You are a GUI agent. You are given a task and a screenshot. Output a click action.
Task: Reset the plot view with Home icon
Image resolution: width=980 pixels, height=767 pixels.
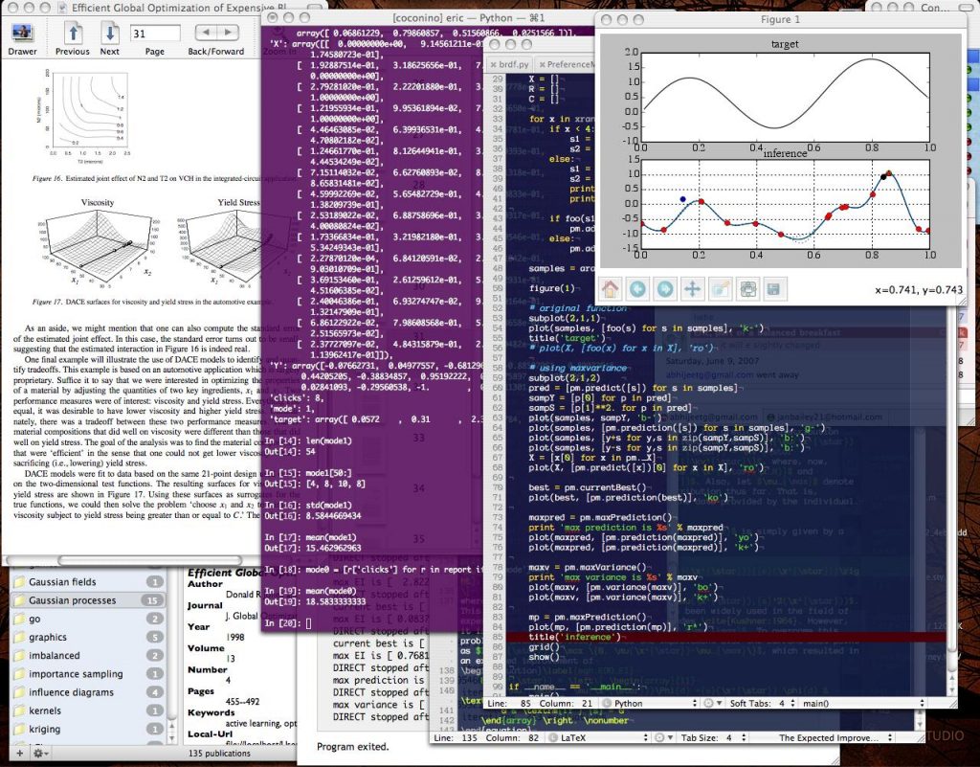(x=610, y=289)
